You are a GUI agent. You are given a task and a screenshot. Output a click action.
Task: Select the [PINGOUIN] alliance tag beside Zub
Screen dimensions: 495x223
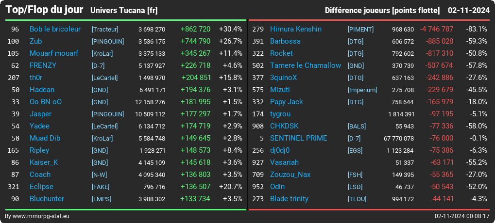click(x=108, y=42)
